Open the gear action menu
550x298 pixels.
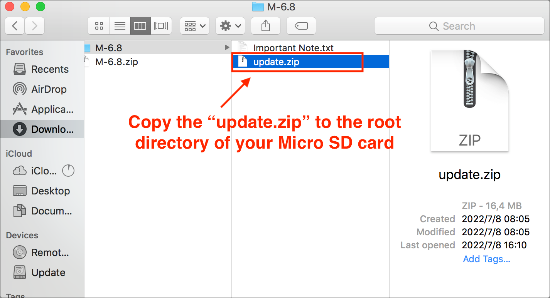[230, 26]
